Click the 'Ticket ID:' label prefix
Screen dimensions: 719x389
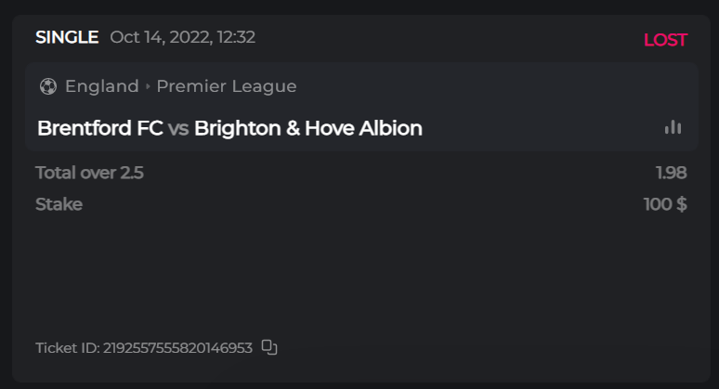point(67,348)
